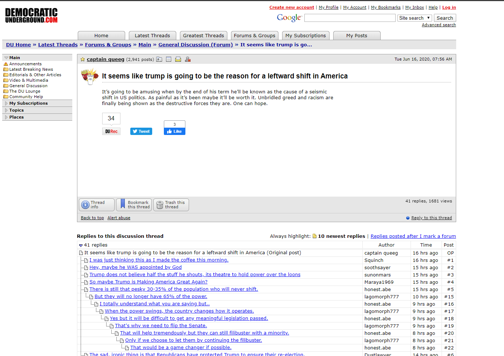Open reply 'Hey, maybe he WAS appointed by God'
This screenshot has width=504, height=356.
(135, 267)
